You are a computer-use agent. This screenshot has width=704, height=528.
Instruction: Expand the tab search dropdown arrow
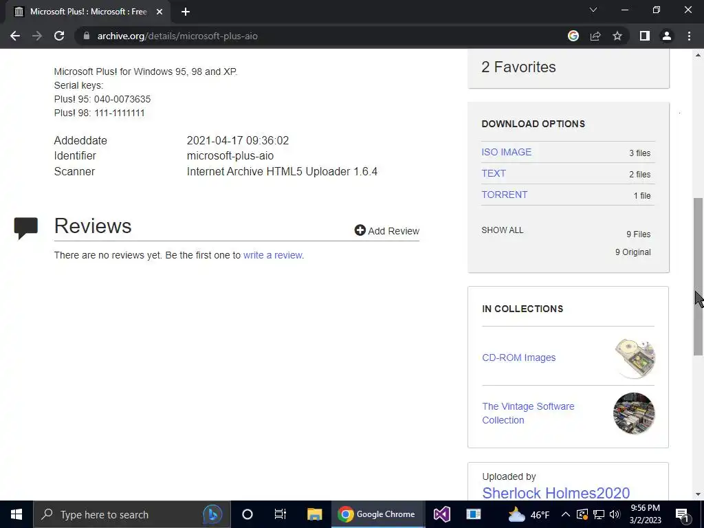[x=593, y=10]
